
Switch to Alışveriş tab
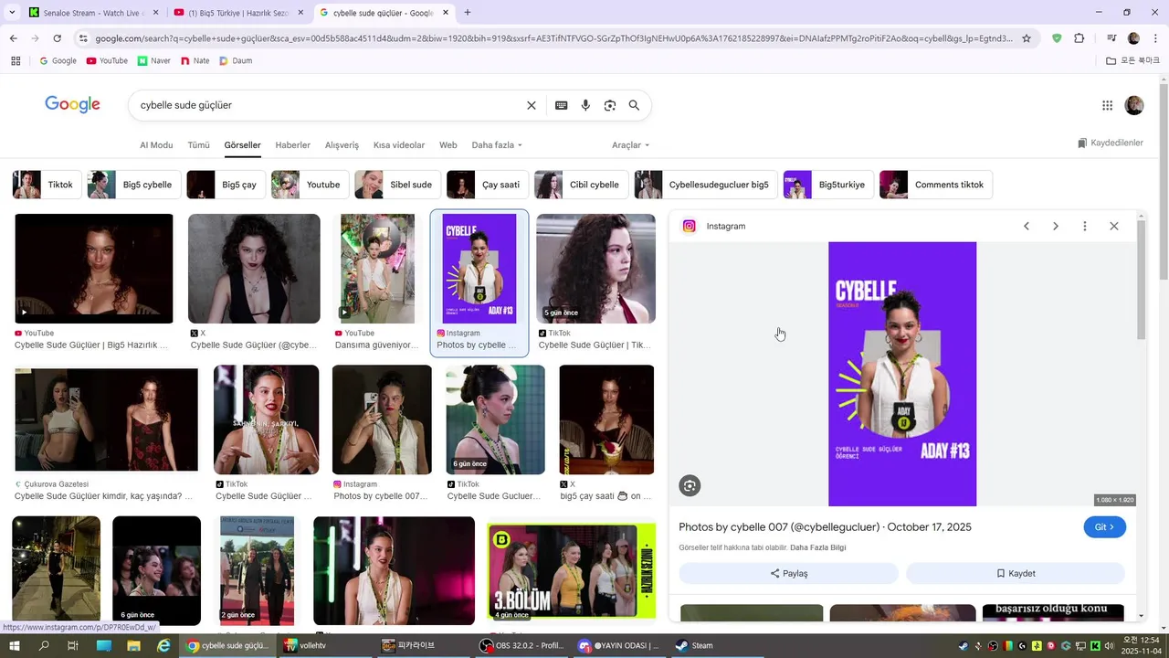click(342, 145)
